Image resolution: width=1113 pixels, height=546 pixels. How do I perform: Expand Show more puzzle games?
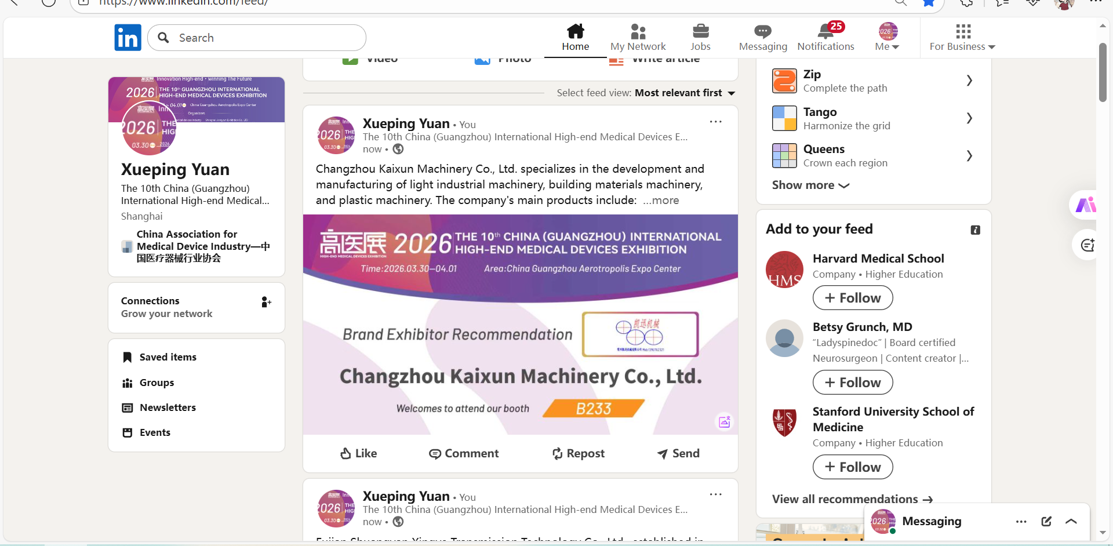point(810,185)
